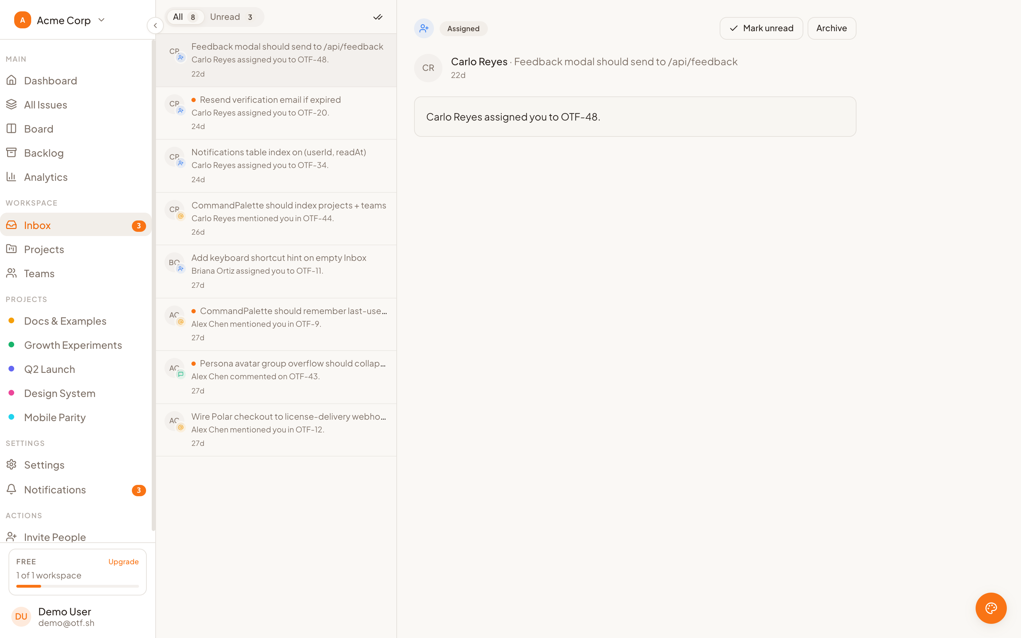Click the Projects folder icon

click(11, 249)
